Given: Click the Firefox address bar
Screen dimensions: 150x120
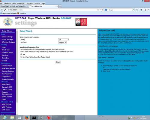Looking at the screenshot, I should click(x=52, y=10).
